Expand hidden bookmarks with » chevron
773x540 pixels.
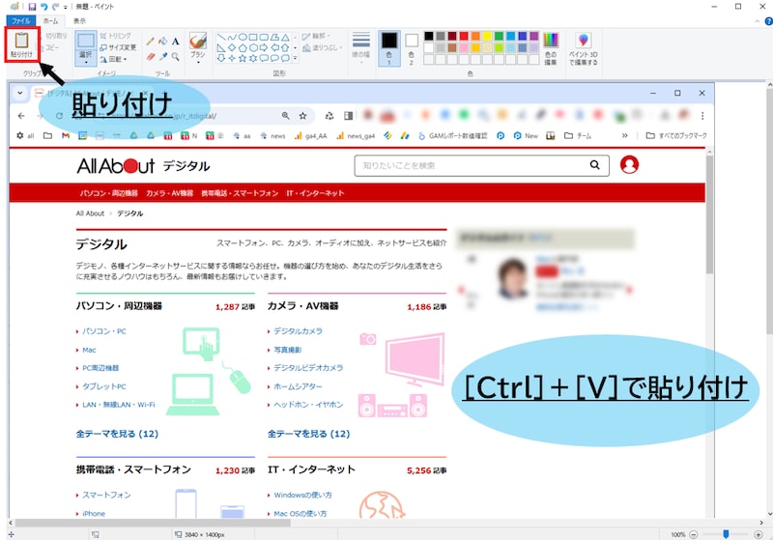tap(624, 135)
